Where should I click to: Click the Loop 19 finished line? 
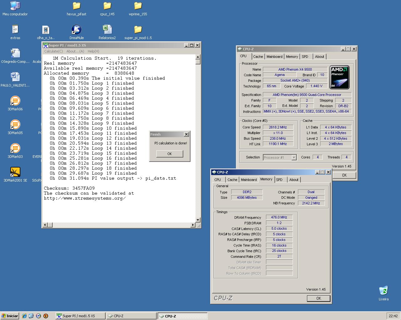93,173
